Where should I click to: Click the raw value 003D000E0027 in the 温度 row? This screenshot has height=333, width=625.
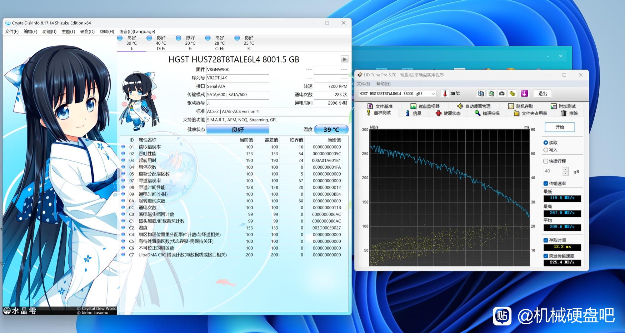pos(326,228)
